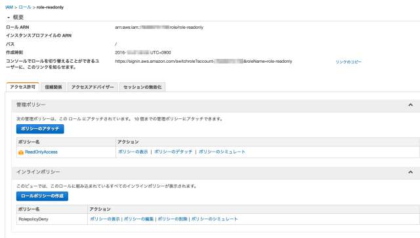Open the ReadOnlyAccess policy link

click(x=41, y=152)
